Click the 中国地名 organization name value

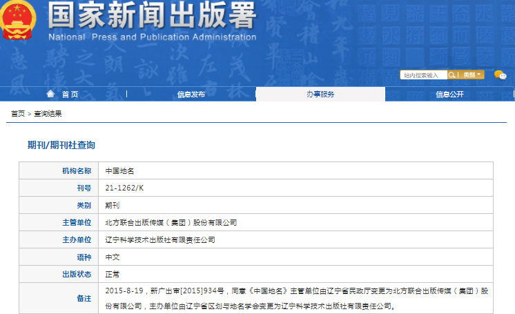[x=120, y=170]
